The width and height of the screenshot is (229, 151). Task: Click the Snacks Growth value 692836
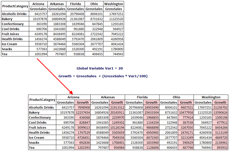coord(83,142)
